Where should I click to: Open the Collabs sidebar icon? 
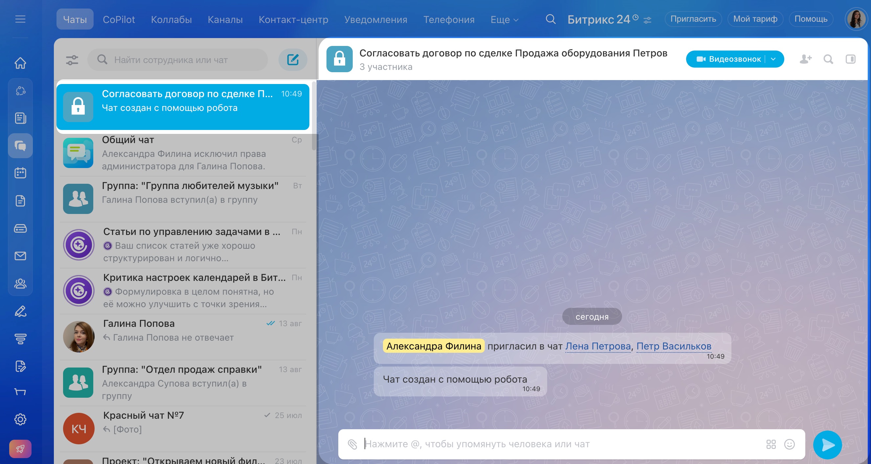pos(20,91)
